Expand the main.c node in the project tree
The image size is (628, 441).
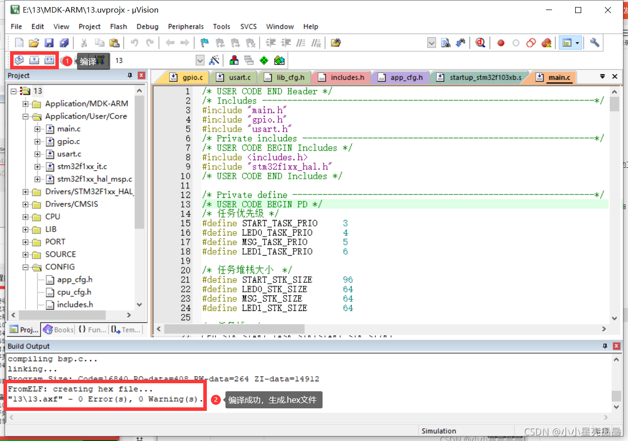point(37,129)
